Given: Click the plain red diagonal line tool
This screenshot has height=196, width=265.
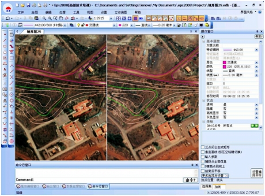Looking at the screenshot, I should coord(11,83).
